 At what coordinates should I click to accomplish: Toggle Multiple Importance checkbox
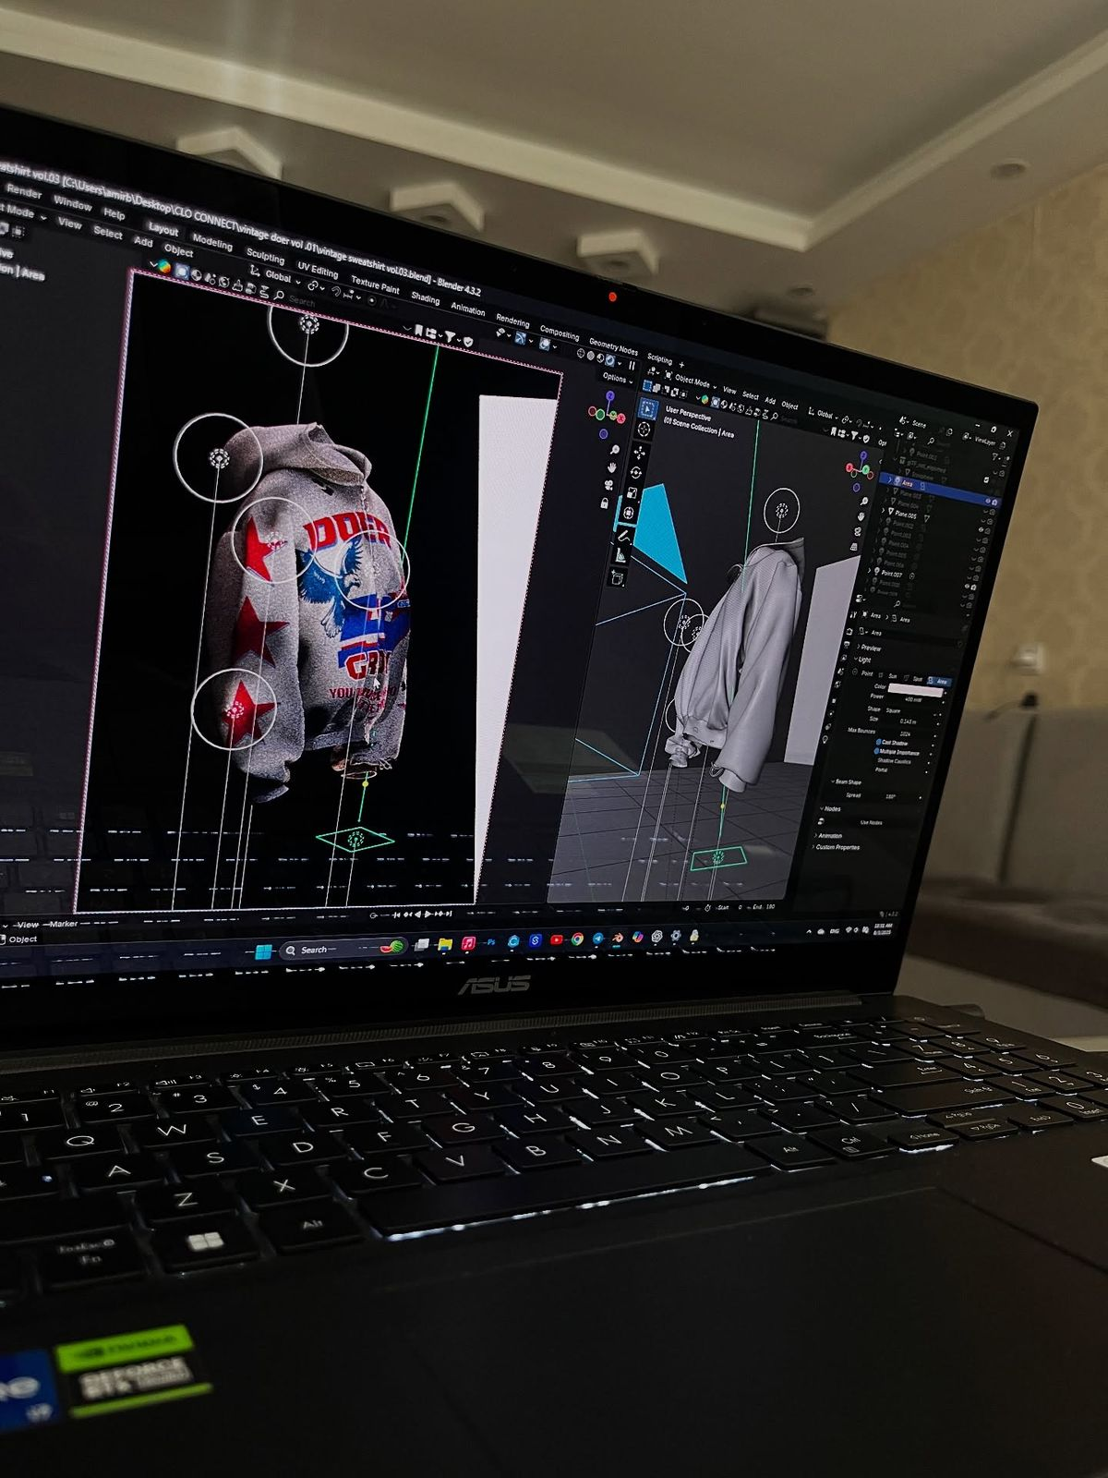coord(876,751)
